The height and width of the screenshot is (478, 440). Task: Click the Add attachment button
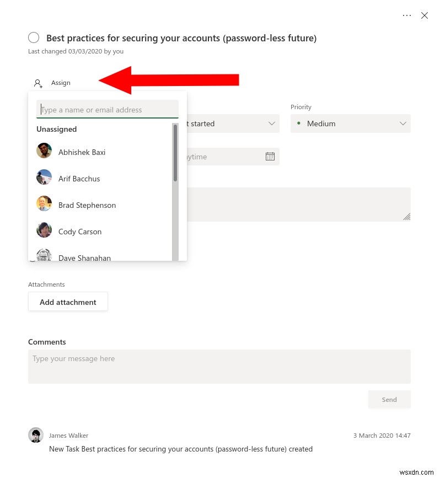click(x=68, y=302)
